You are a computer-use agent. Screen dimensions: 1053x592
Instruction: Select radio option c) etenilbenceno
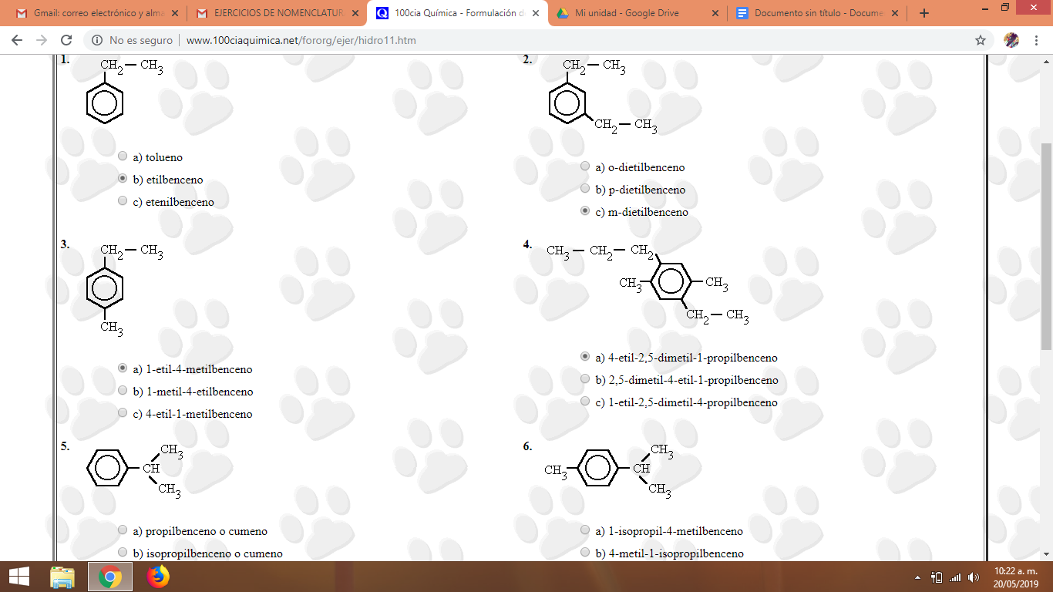(x=123, y=200)
